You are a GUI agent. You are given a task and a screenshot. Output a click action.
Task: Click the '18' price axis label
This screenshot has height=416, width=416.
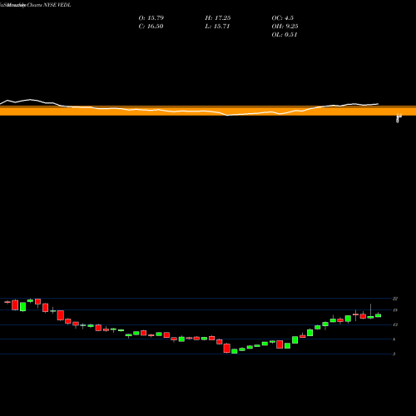pyautogui.click(x=395, y=310)
